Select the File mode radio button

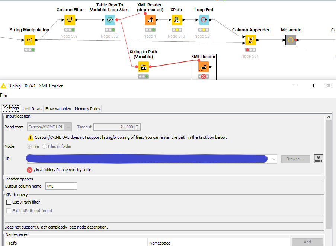pyautogui.click(x=29, y=146)
